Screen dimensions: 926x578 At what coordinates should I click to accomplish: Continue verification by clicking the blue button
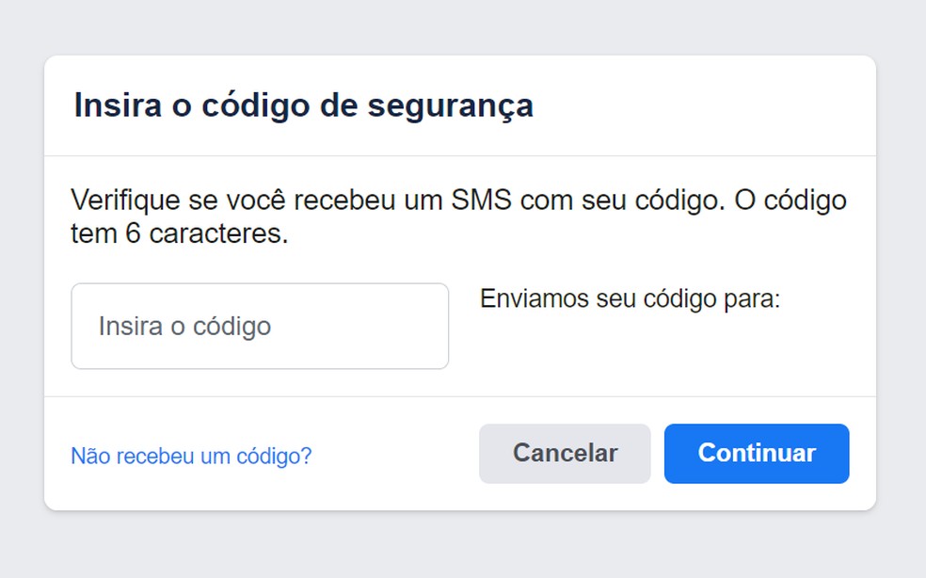click(x=756, y=453)
